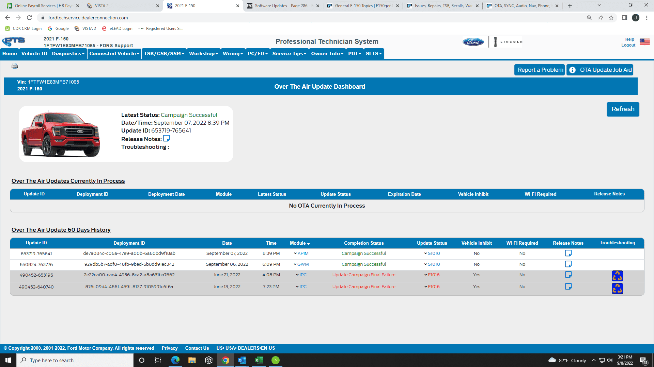Open the Diagnostics dropdown menu

(x=68, y=54)
